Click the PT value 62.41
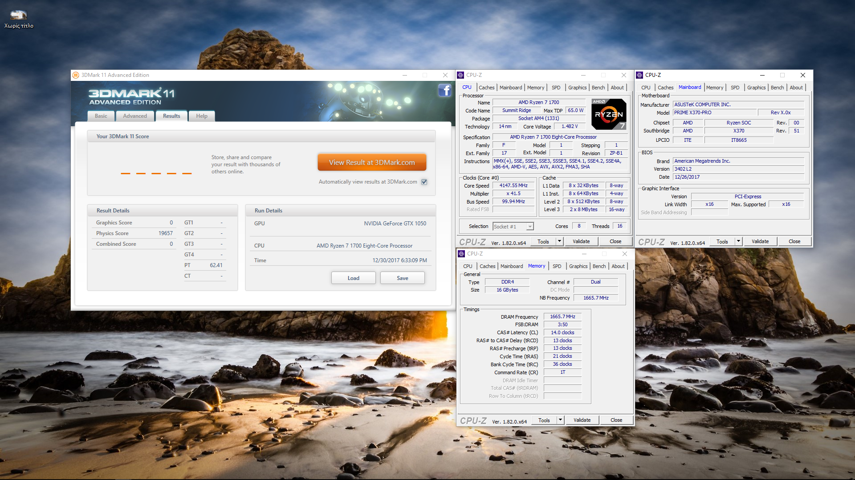855x480 pixels. click(216, 265)
